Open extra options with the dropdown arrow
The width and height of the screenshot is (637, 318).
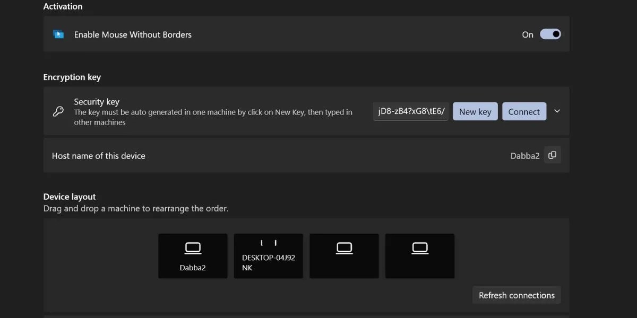(x=557, y=111)
